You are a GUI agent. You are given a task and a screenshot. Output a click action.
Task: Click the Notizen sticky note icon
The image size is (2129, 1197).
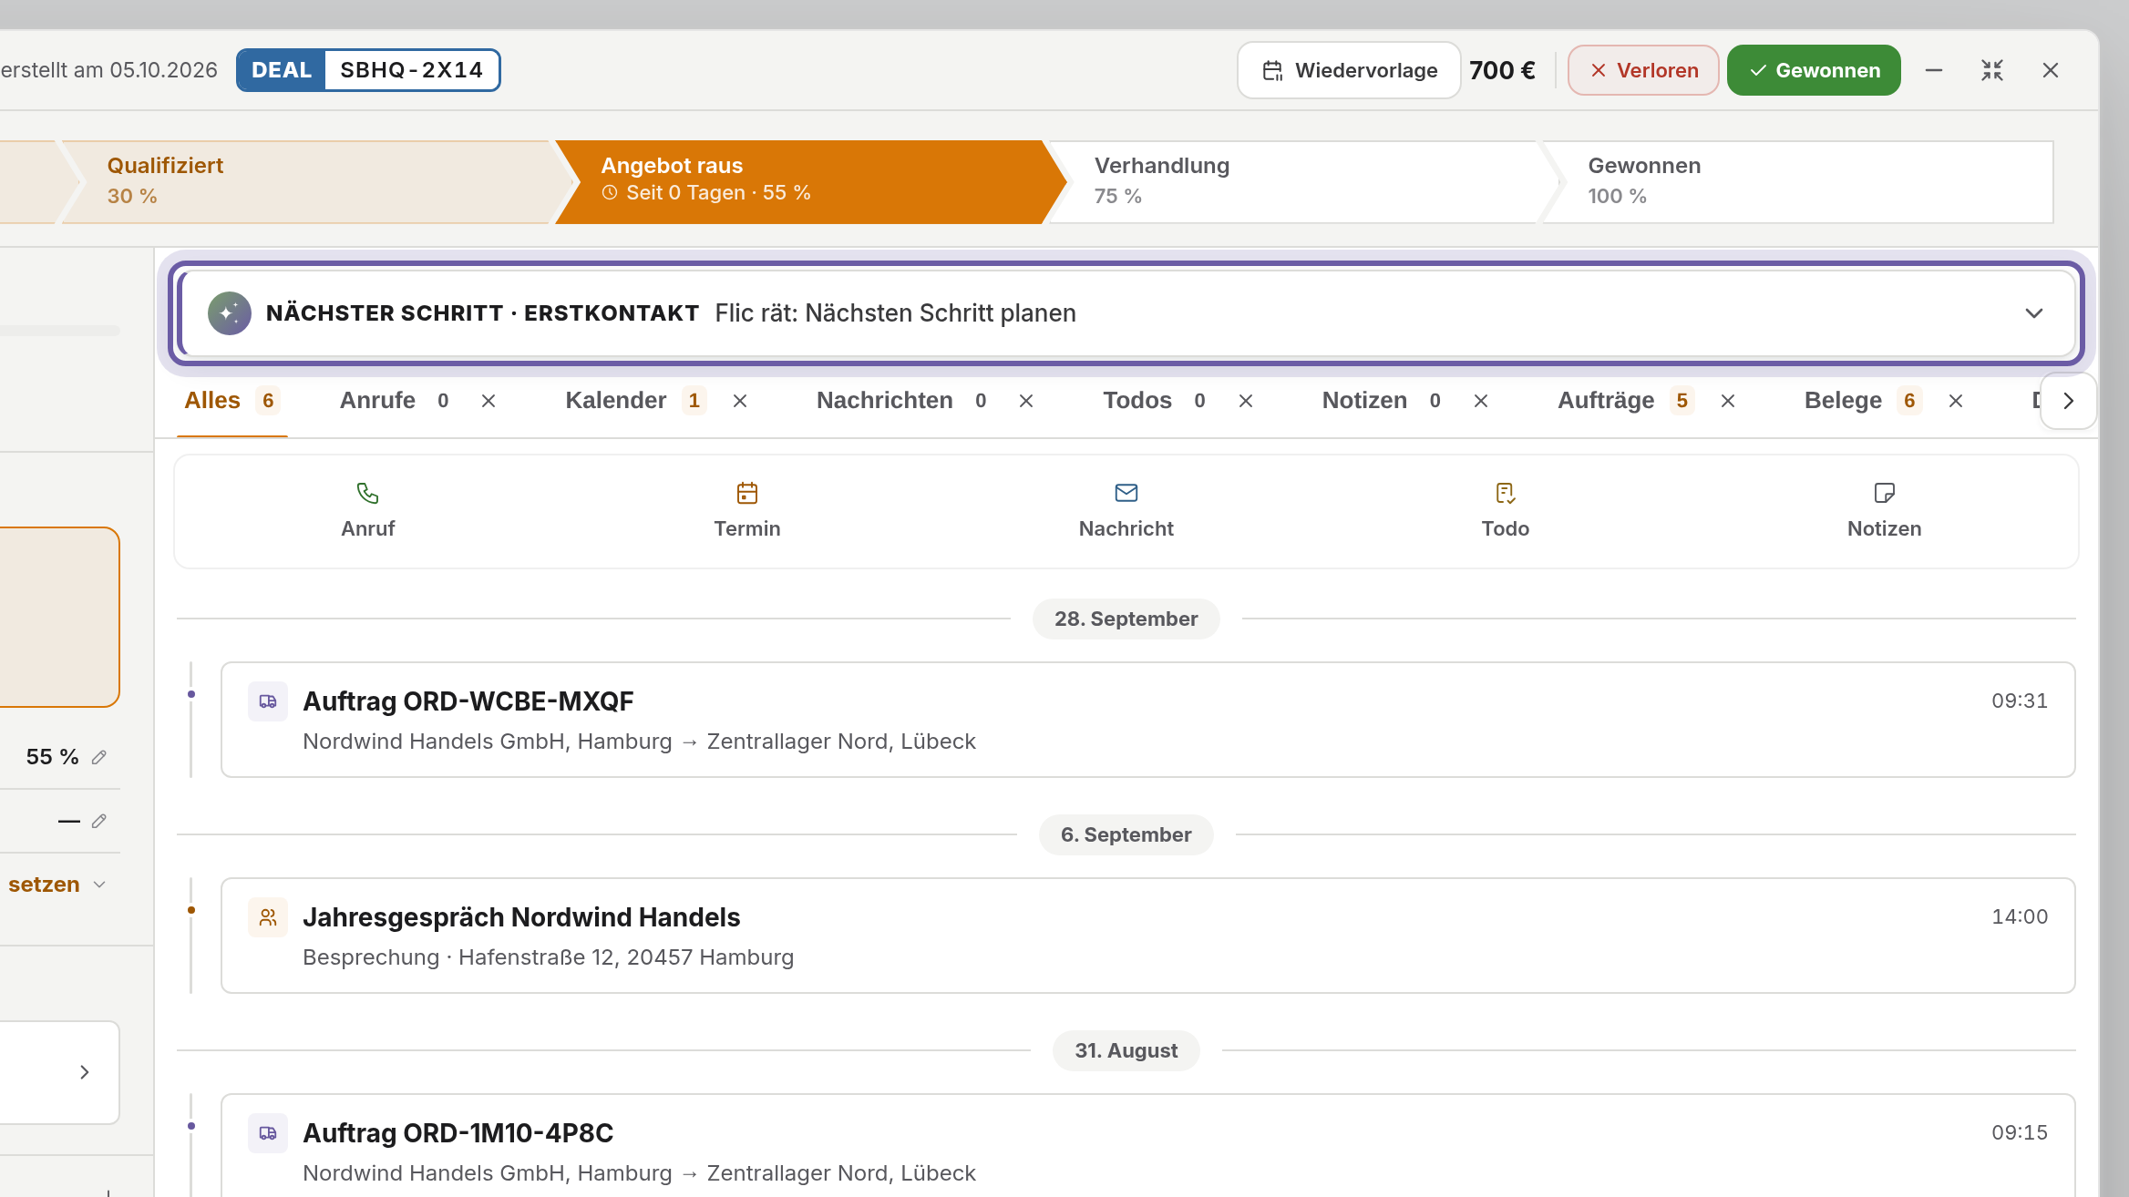[x=1884, y=493]
